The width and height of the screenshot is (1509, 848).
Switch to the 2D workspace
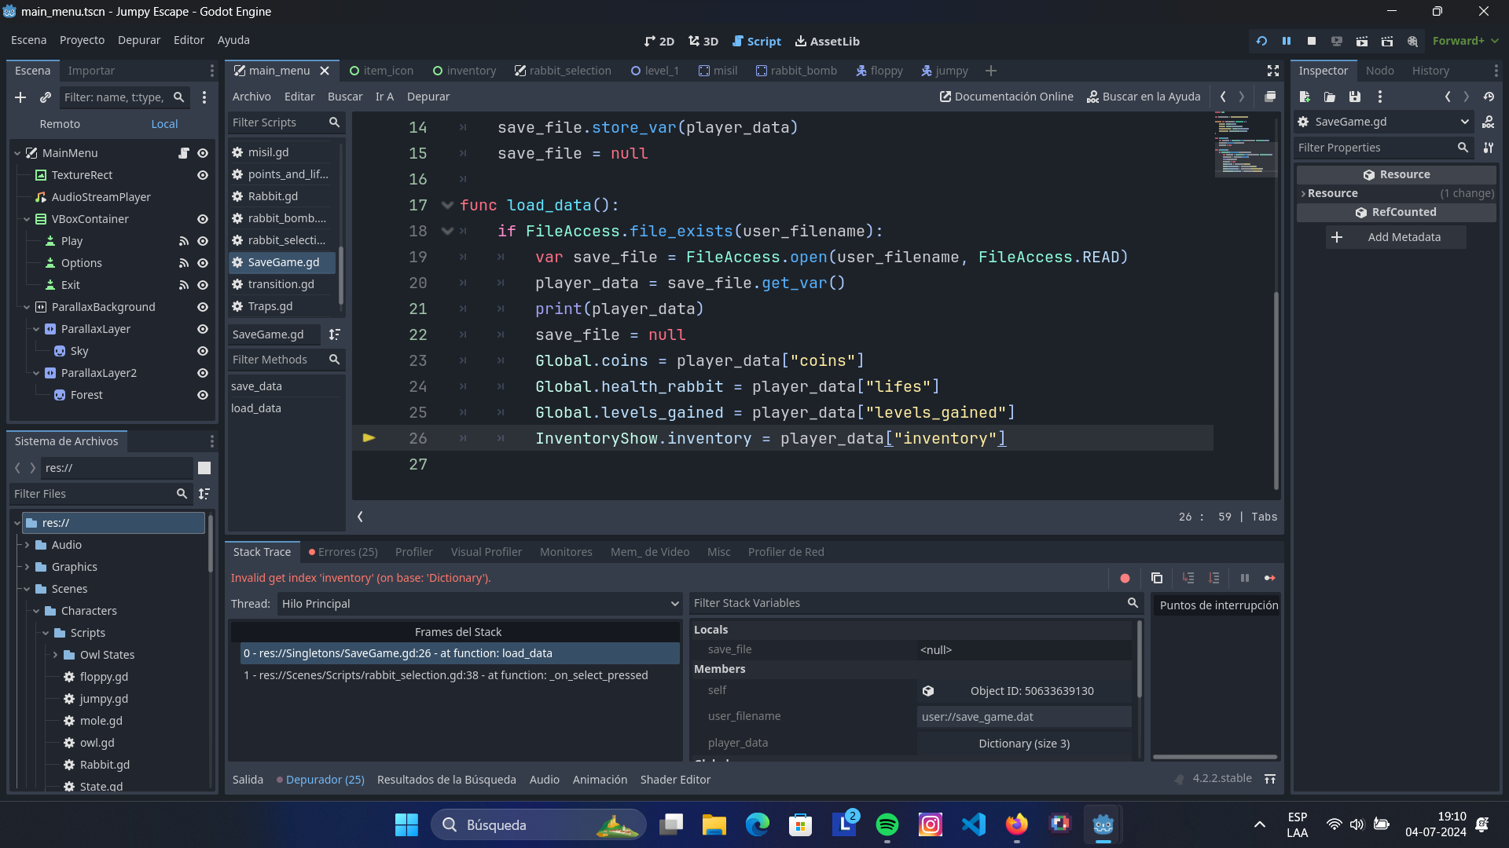[659, 41]
